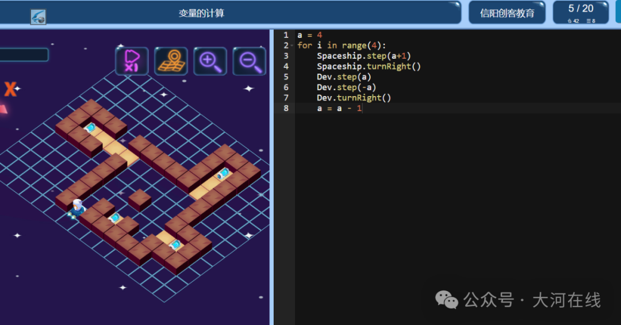Click the energy device at top-left path
The height and width of the screenshot is (325, 621).
[x=90, y=128]
